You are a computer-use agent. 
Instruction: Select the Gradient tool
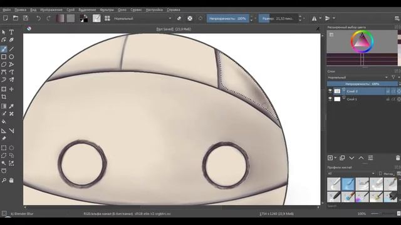4,106
